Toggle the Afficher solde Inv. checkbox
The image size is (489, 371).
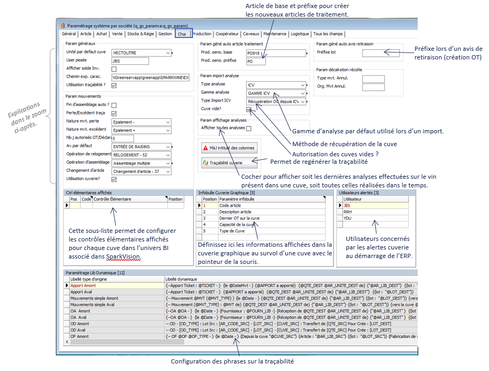(x=114, y=69)
